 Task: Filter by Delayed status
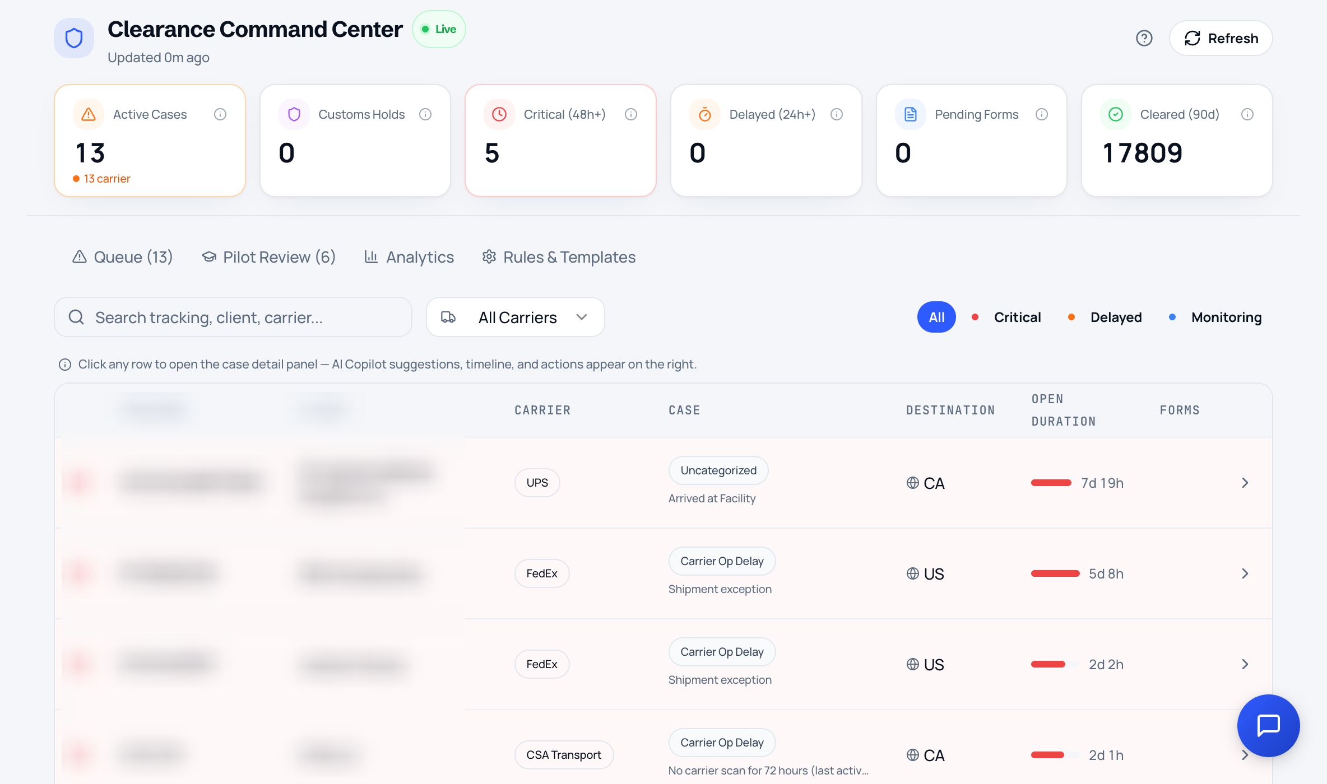(x=1105, y=317)
